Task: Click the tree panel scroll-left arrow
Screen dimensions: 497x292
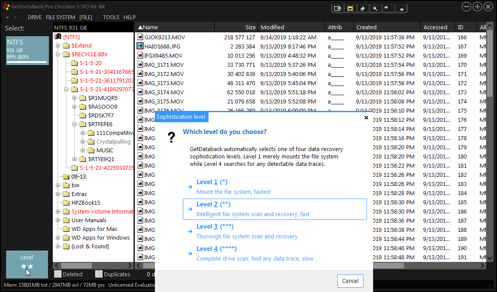Action: pos(57,265)
